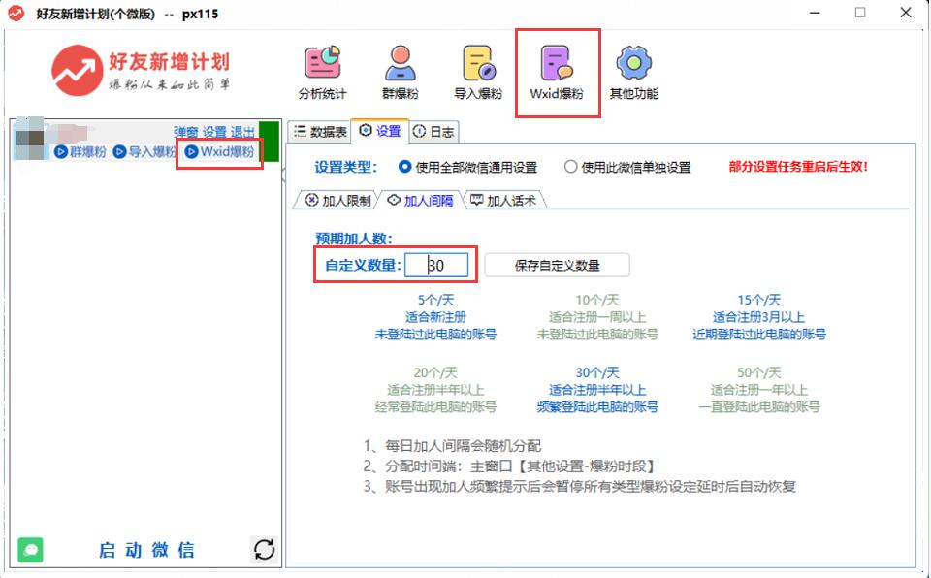Open the 加人话术 sub-tab
Screen dimensions: 931x578
[x=503, y=201]
